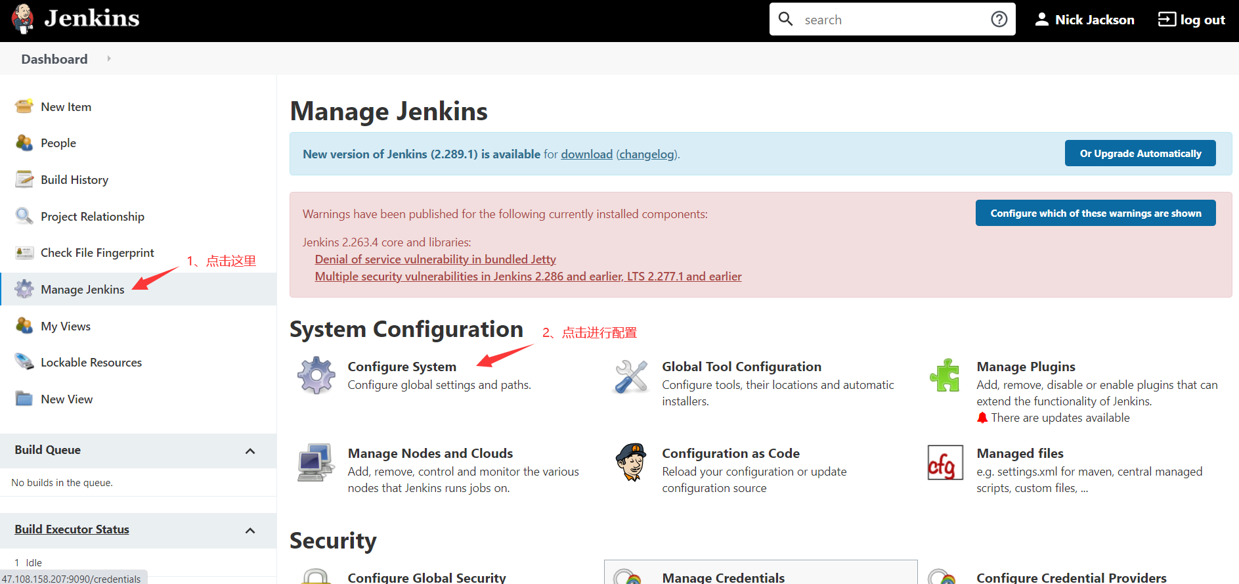The image size is (1239, 584).
Task: Expand the Dashboard breadcrumb arrow
Action: (x=109, y=58)
